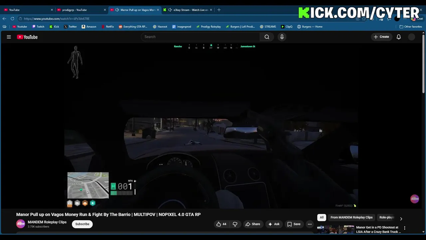
Task: Go back with the browser back arrow
Action: pyautogui.click(x=5, y=19)
